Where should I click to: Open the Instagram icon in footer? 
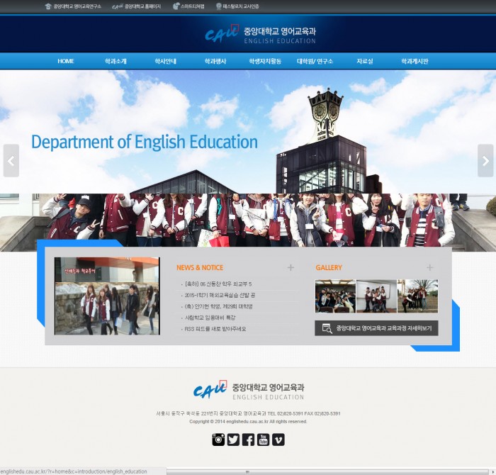click(218, 440)
